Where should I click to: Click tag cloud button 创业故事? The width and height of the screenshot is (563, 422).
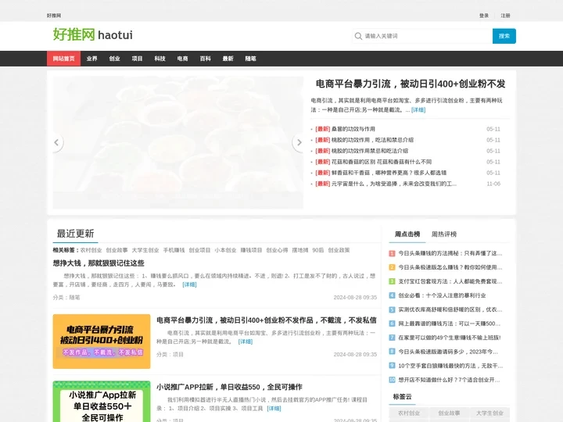tap(449, 413)
